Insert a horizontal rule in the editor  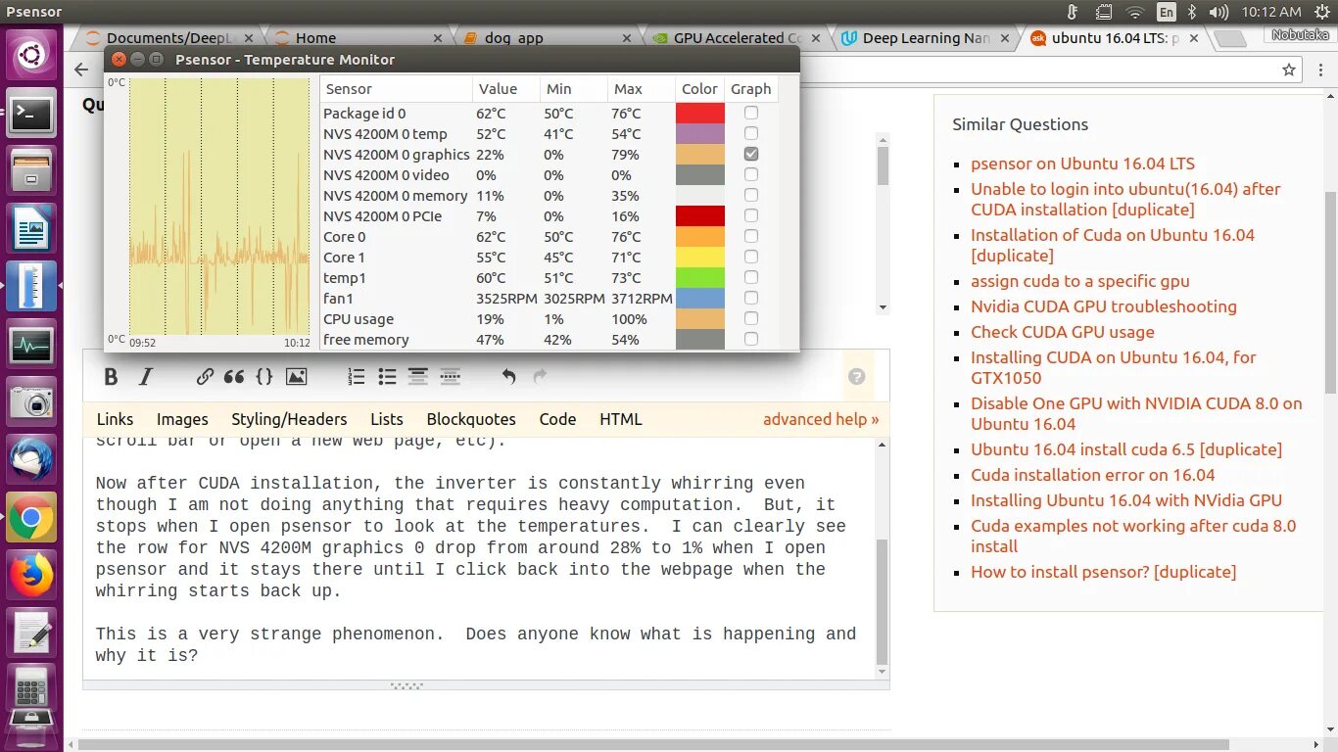pyautogui.click(x=451, y=377)
